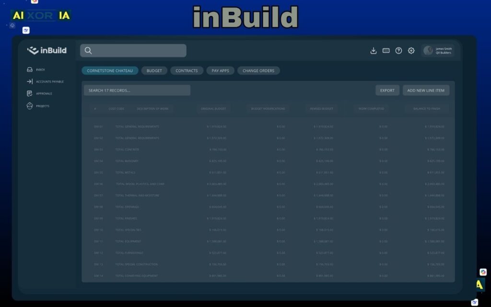The image size is (491, 307).
Task: Click the download icon in the top bar
Action: (374, 50)
